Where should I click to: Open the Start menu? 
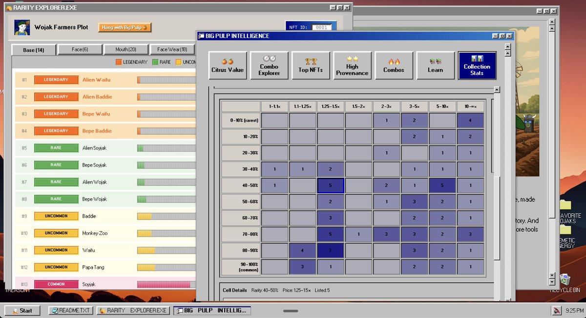pyautogui.click(x=22, y=310)
